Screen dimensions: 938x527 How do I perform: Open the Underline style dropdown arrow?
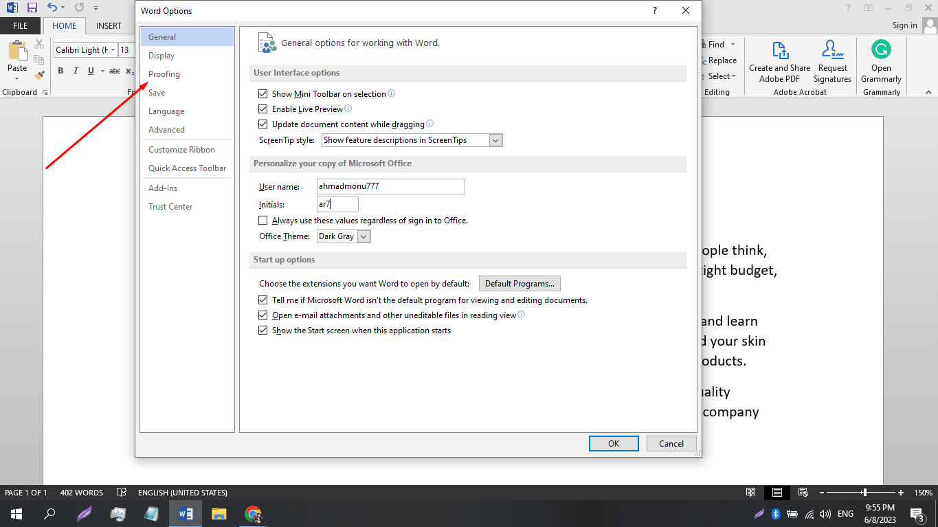pos(102,71)
